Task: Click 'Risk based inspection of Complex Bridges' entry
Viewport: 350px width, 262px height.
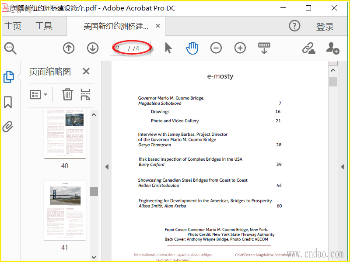Action: (190, 159)
